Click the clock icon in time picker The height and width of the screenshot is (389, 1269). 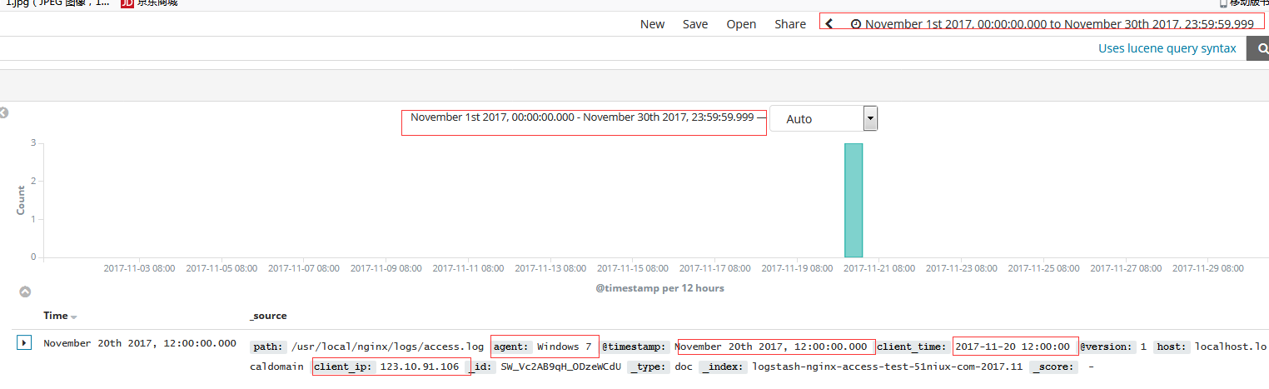point(855,24)
